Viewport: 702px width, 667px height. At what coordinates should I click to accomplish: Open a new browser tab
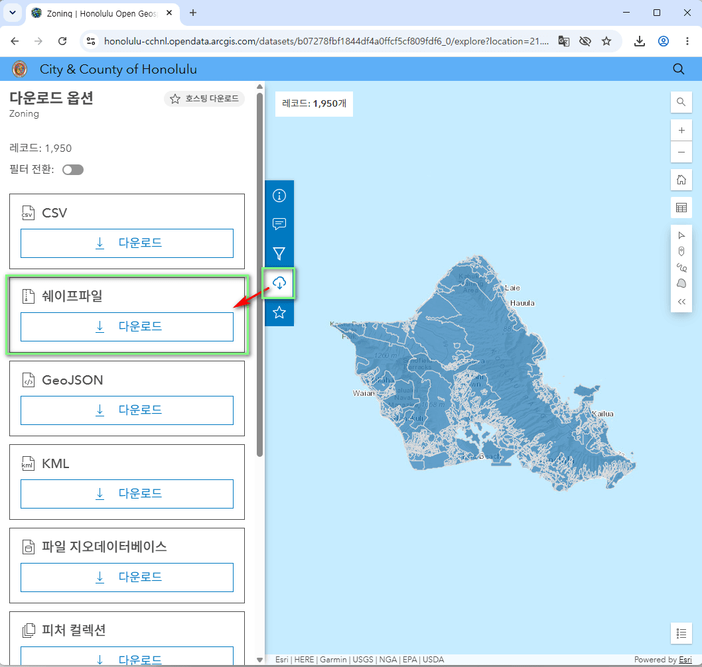pyautogui.click(x=193, y=13)
